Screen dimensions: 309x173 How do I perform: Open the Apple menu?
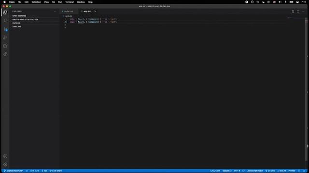point(4,2)
